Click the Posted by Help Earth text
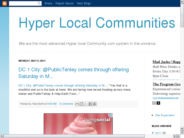184x138 pixels. click(33, 104)
